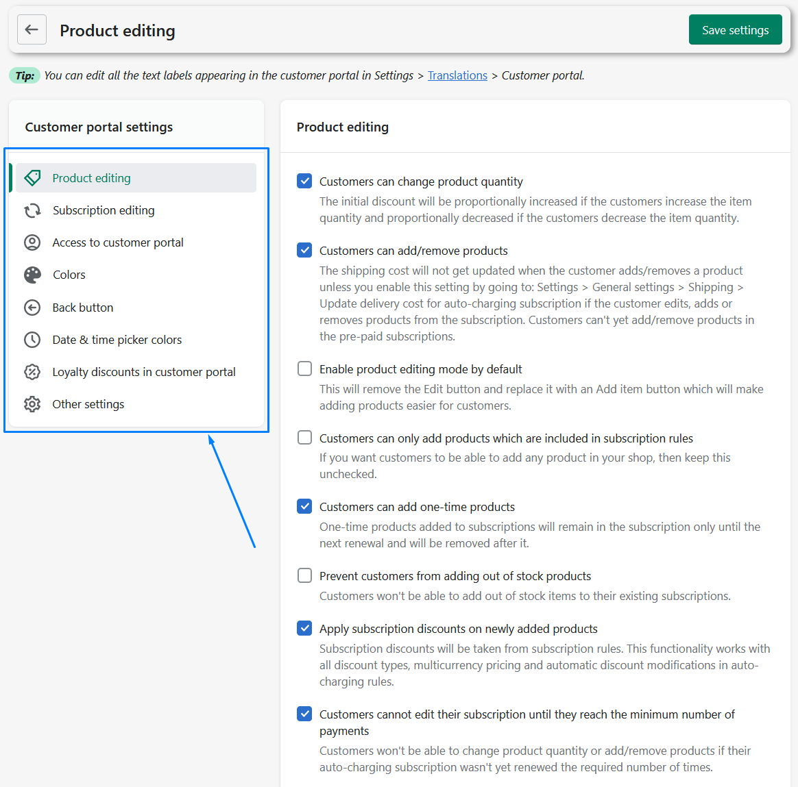Click description starting 'This will remove the Edit button'
The image size is (798, 787).
542,397
